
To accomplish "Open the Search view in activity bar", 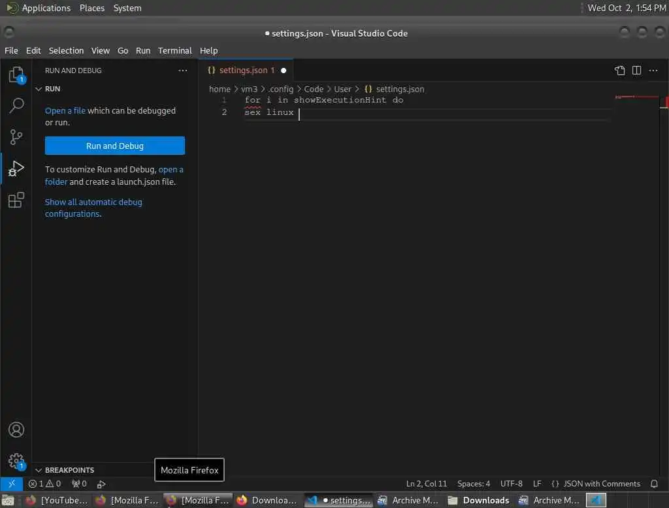I will coord(16,105).
